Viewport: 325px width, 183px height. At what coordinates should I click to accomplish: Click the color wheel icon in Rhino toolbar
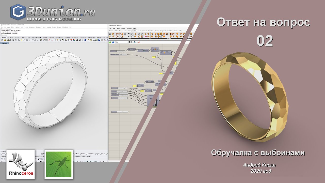coord(74,40)
